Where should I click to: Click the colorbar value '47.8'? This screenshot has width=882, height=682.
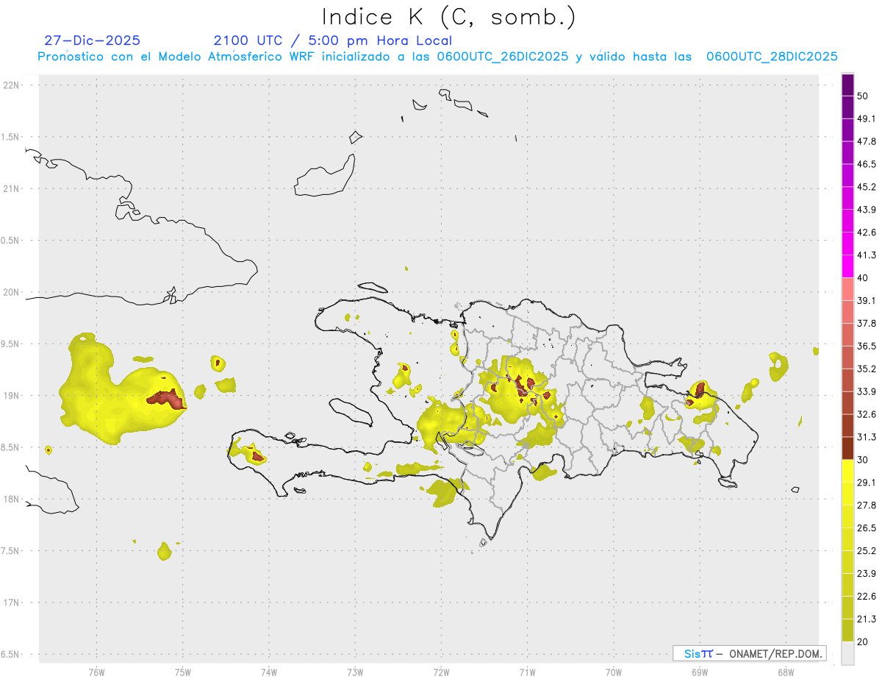(867, 141)
